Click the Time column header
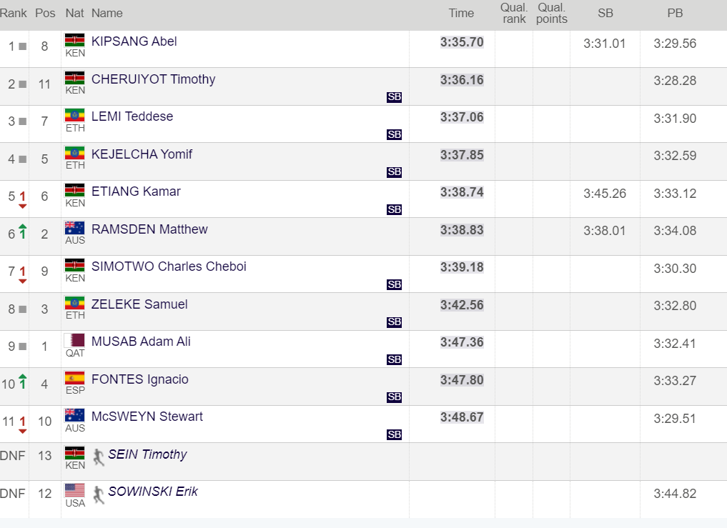This screenshot has width=727, height=528. pyautogui.click(x=461, y=13)
